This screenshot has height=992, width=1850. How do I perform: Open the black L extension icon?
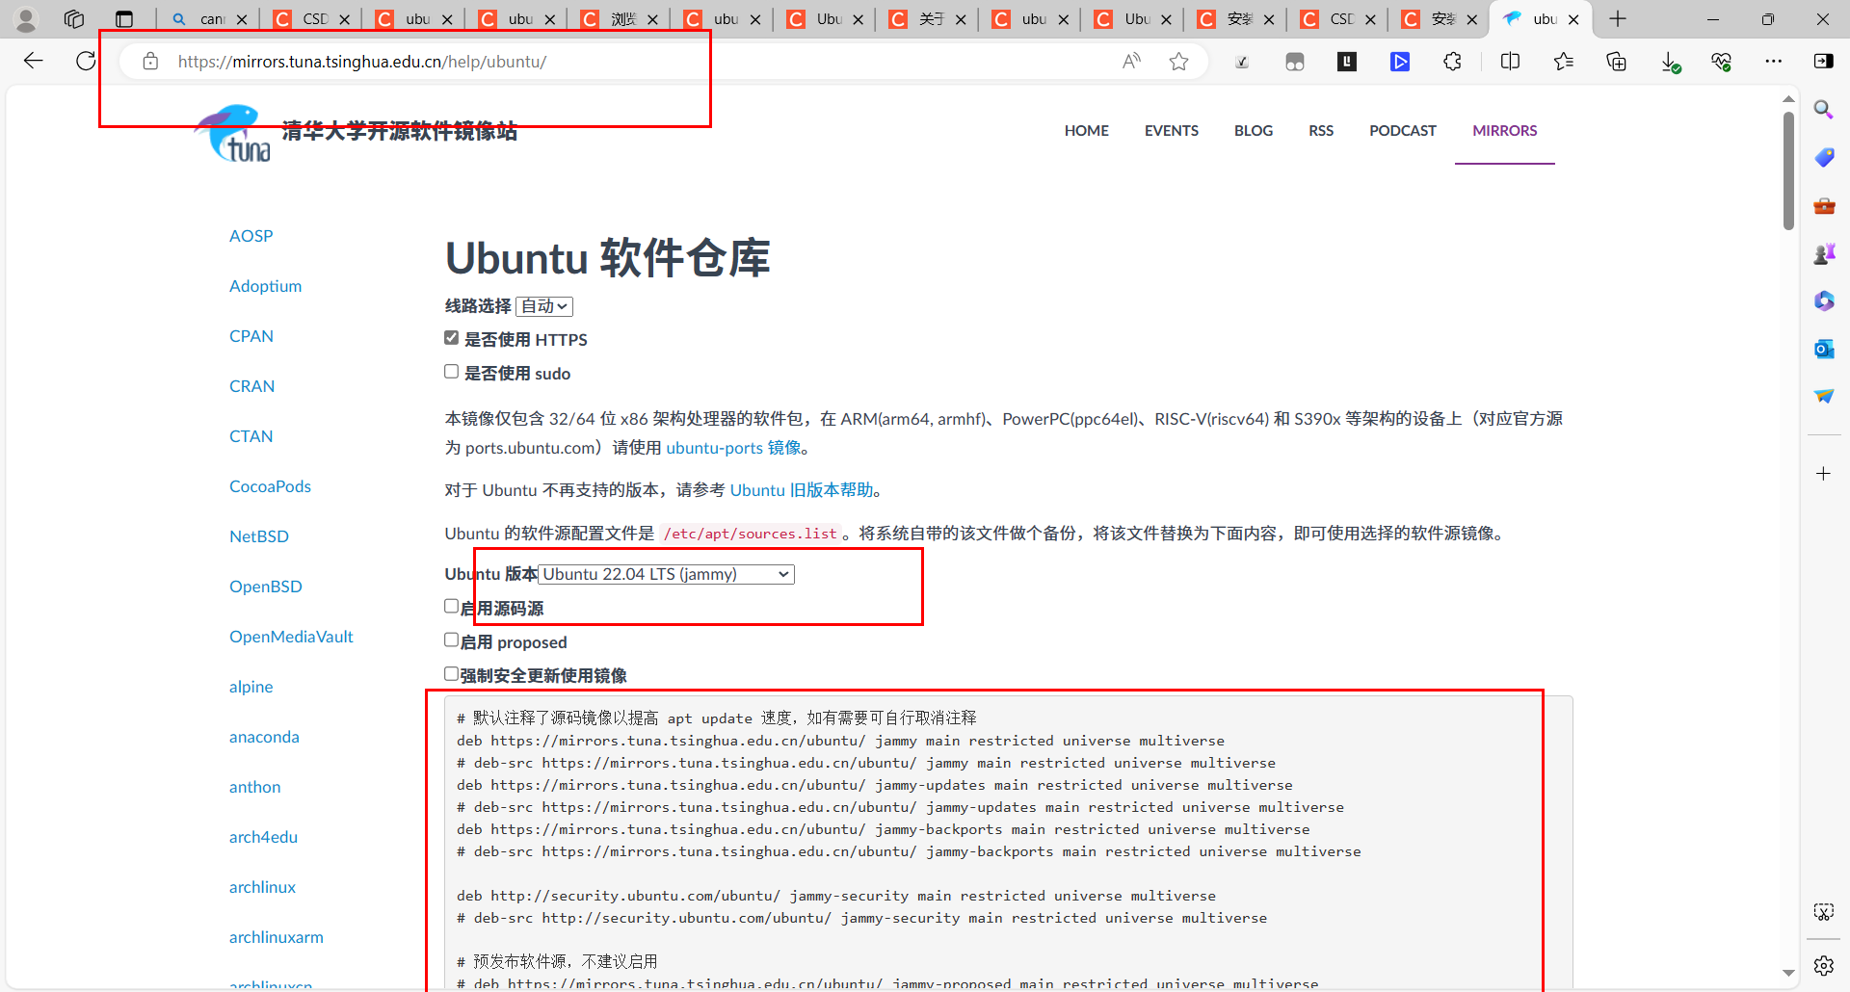click(1347, 62)
